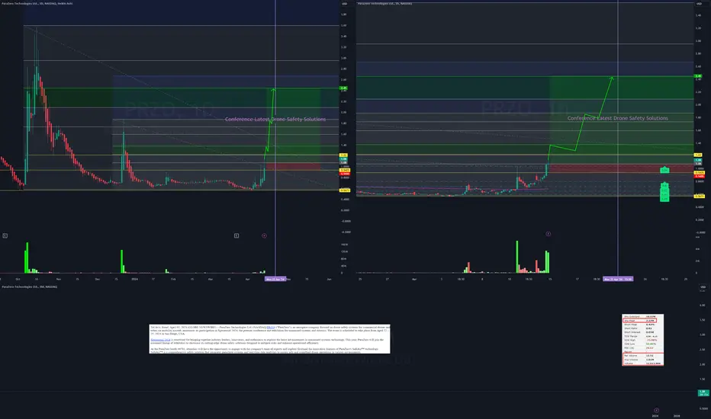Click the green 2.45 price label on the daily price scale
Viewport: 711px width, 419px height.
[344, 88]
